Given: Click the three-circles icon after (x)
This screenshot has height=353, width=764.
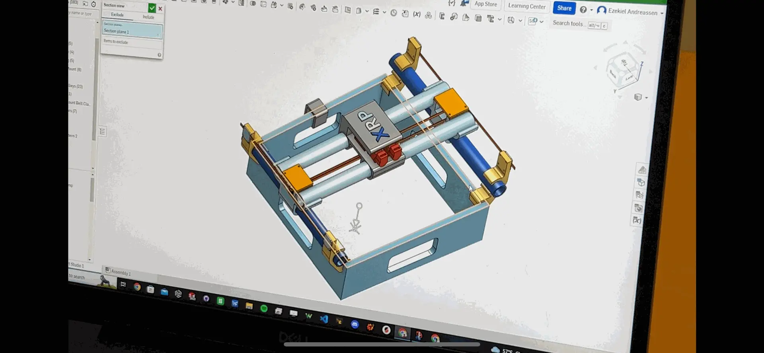Looking at the screenshot, I should click(x=428, y=15).
